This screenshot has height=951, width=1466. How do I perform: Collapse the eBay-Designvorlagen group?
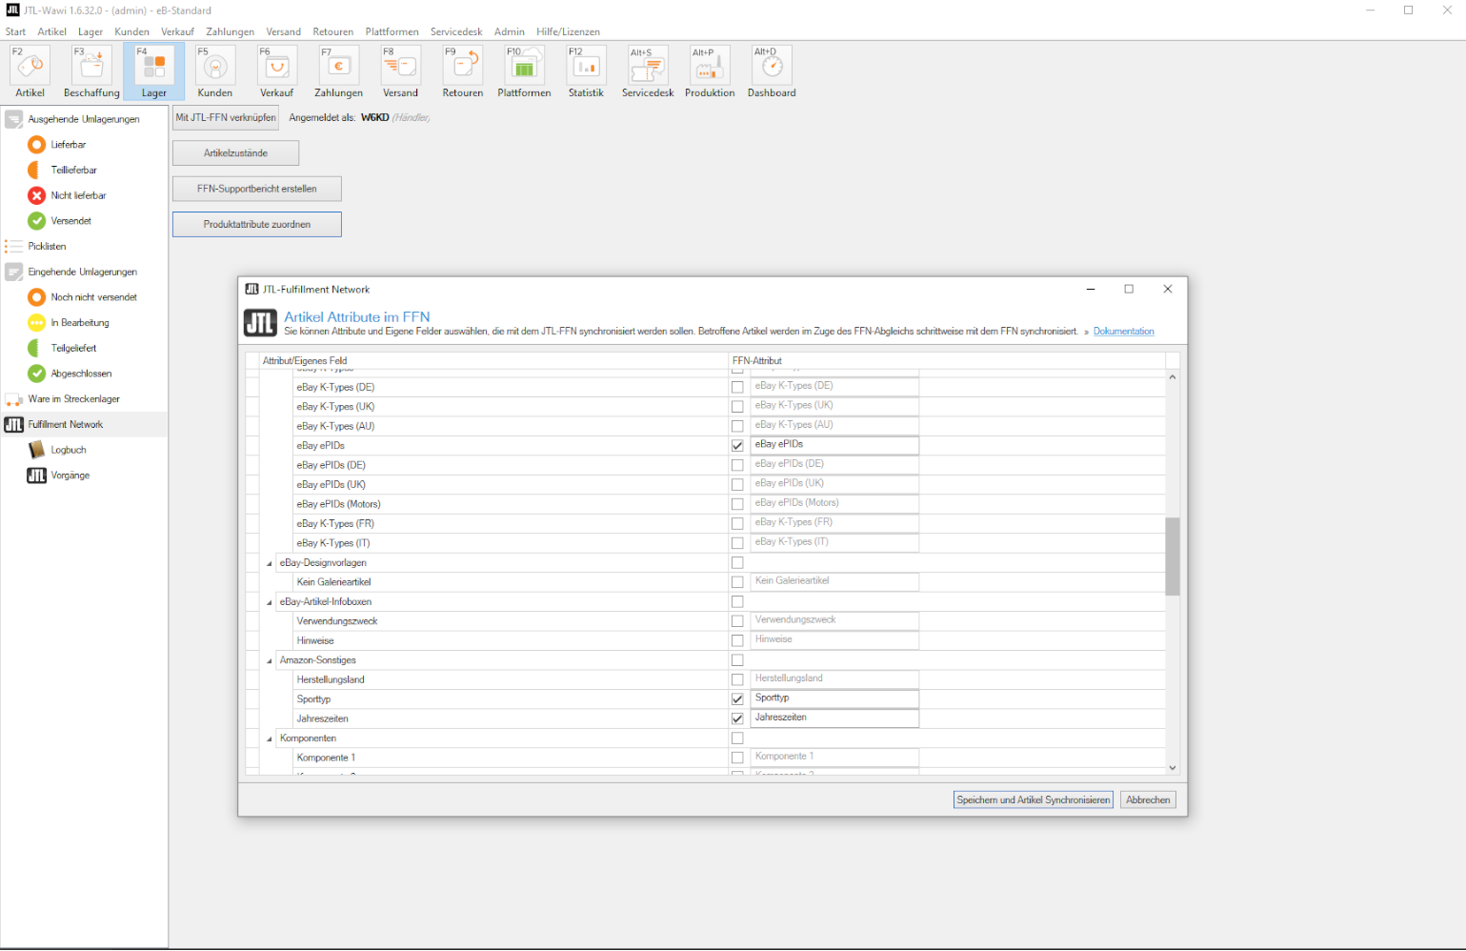[x=270, y=563]
